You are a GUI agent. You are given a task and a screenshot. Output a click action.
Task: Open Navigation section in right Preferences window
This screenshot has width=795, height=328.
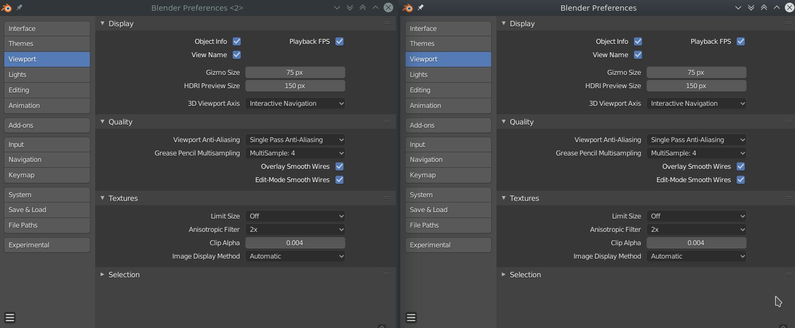point(448,160)
